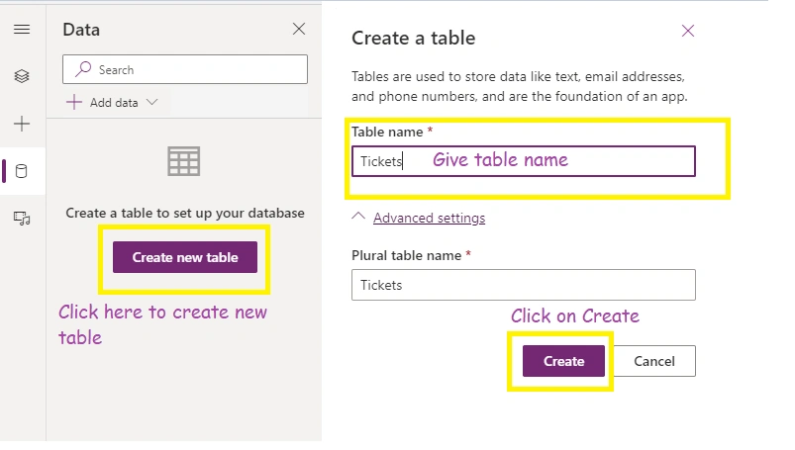
Task: Click the 'Data' panel title
Action: [81, 30]
